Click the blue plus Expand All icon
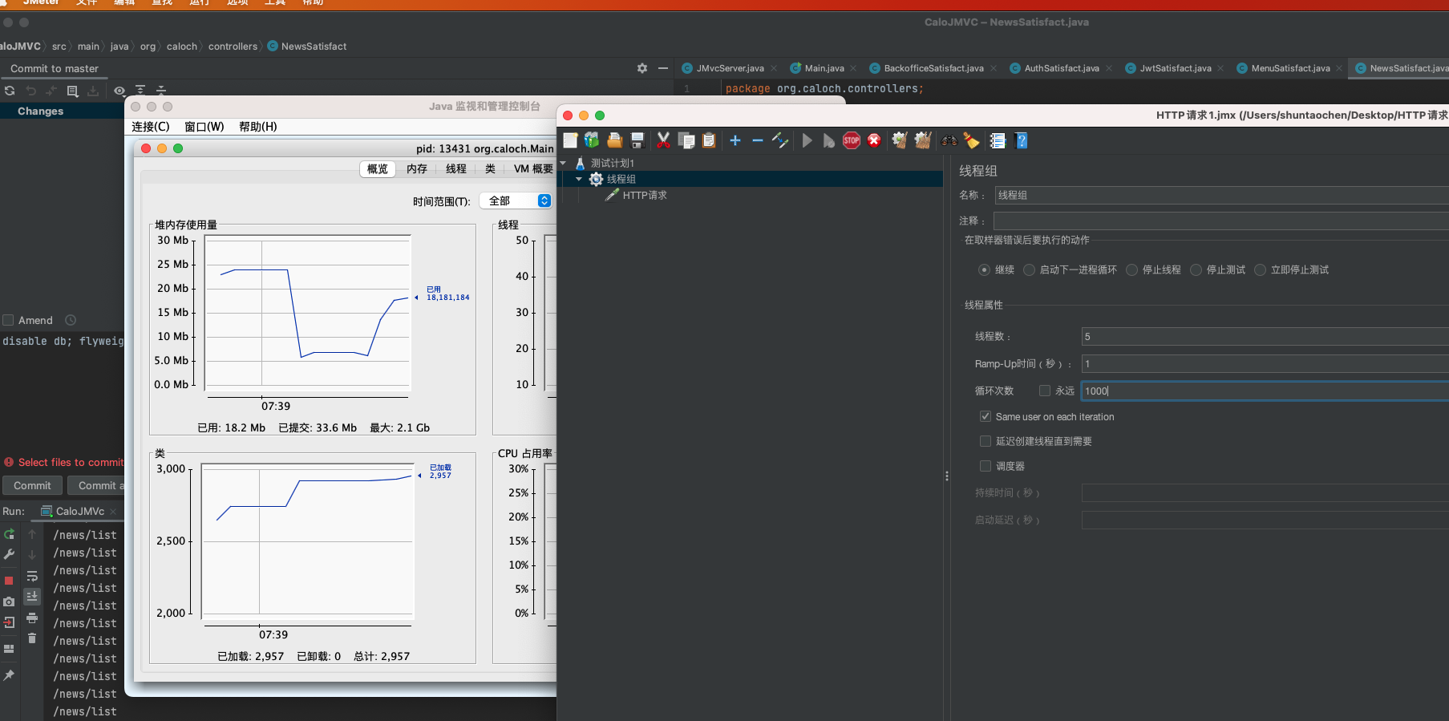1449x721 pixels. pyautogui.click(x=735, y=140)
